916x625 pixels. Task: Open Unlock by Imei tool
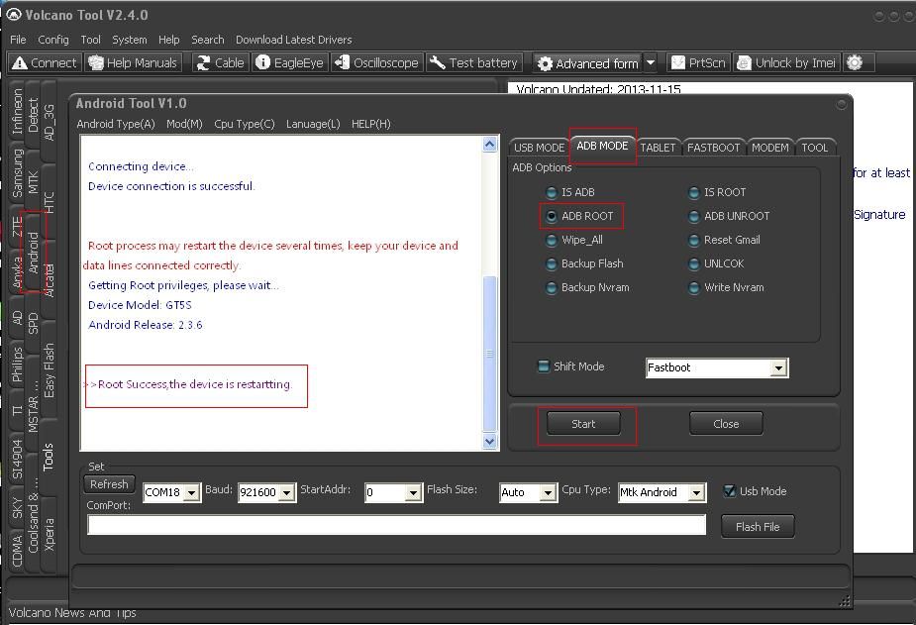click(786, 62)
